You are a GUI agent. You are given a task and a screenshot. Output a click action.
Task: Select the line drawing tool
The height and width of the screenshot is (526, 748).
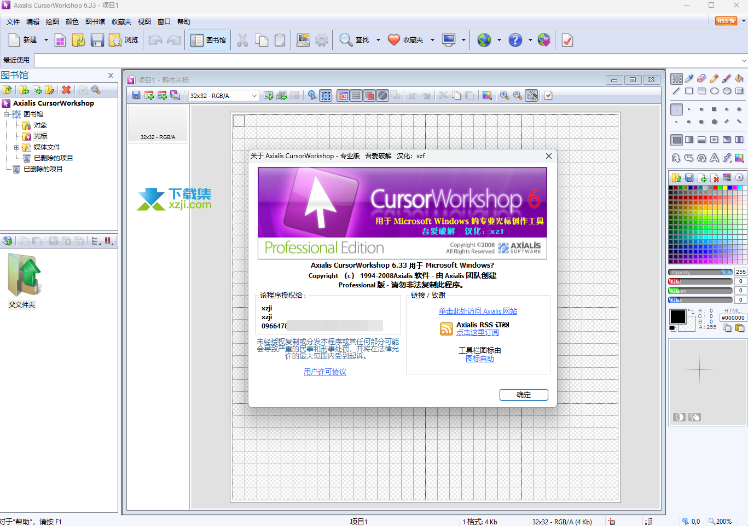(x=677, y=91)
